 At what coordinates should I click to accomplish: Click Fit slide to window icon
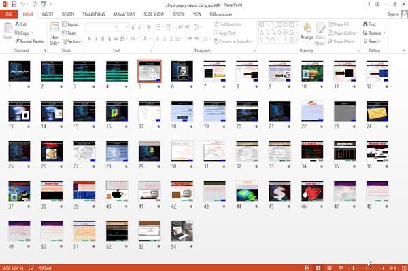[x=404, y=268]
